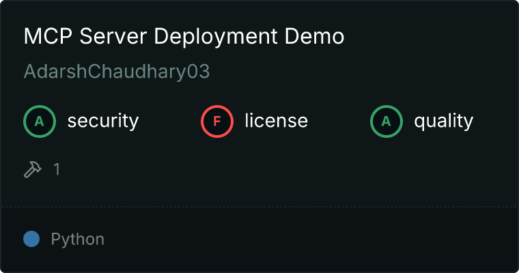The width and height of the screenshot is (519, 273).
Task: Click the green security grade A badge
Action: [40, 121]
